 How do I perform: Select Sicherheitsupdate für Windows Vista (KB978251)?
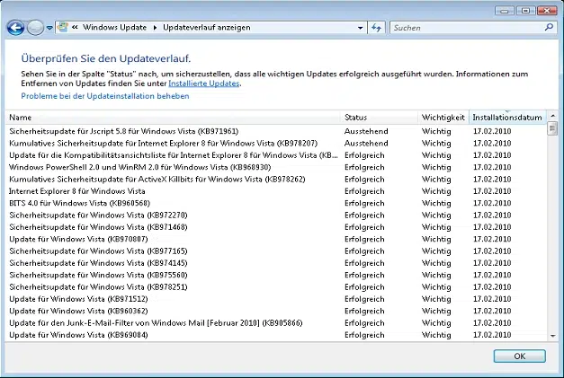tap(276, 286)
